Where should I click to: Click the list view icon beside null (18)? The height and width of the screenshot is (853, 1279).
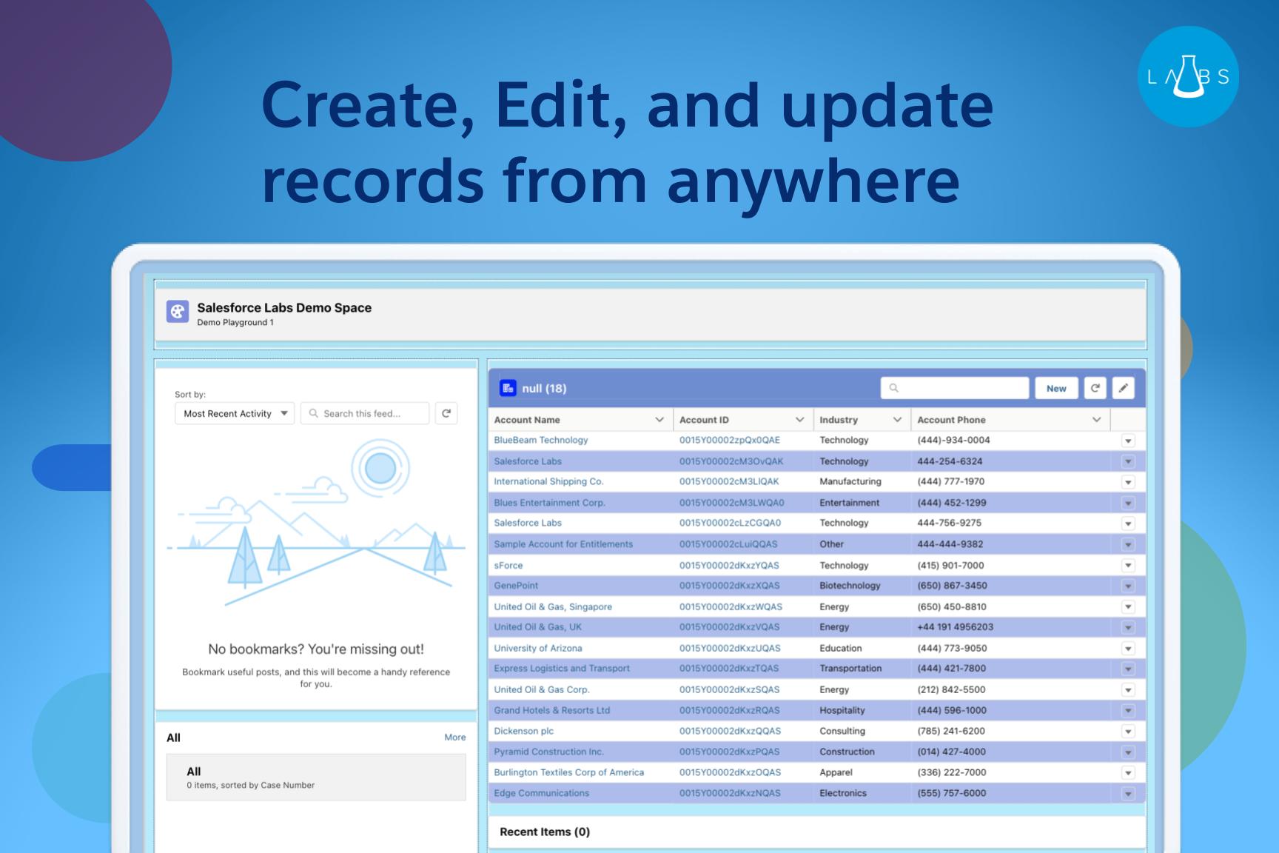(508, 388)
